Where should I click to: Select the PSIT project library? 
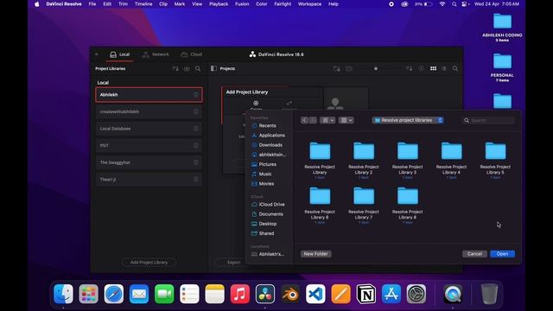click(149, 146)
